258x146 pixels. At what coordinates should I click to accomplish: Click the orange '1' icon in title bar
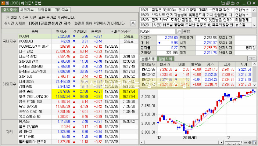[x=3, y=3]
